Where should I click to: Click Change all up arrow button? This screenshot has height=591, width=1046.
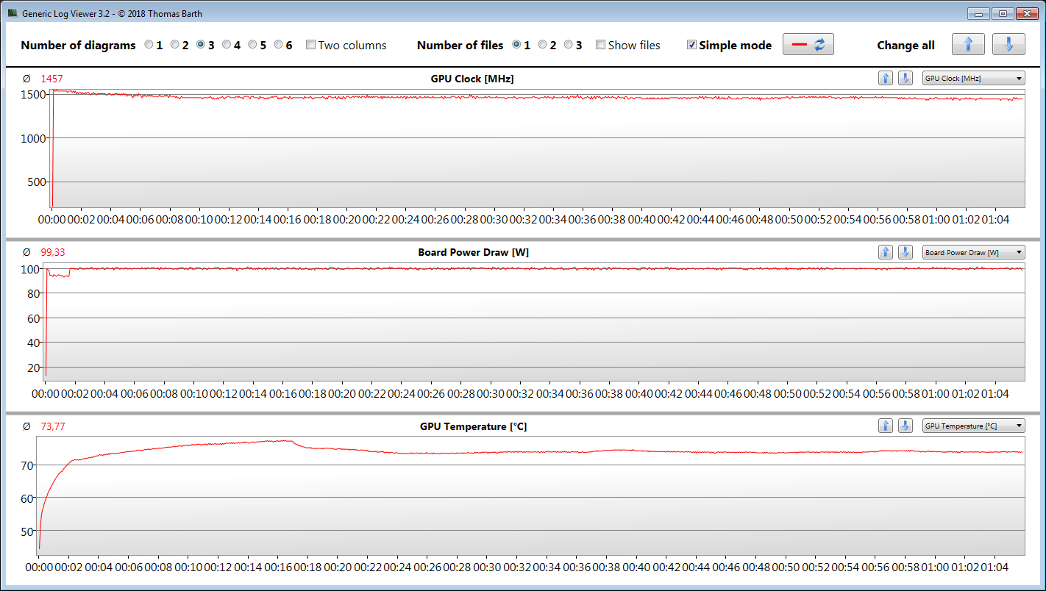click(x=968, y=45)
